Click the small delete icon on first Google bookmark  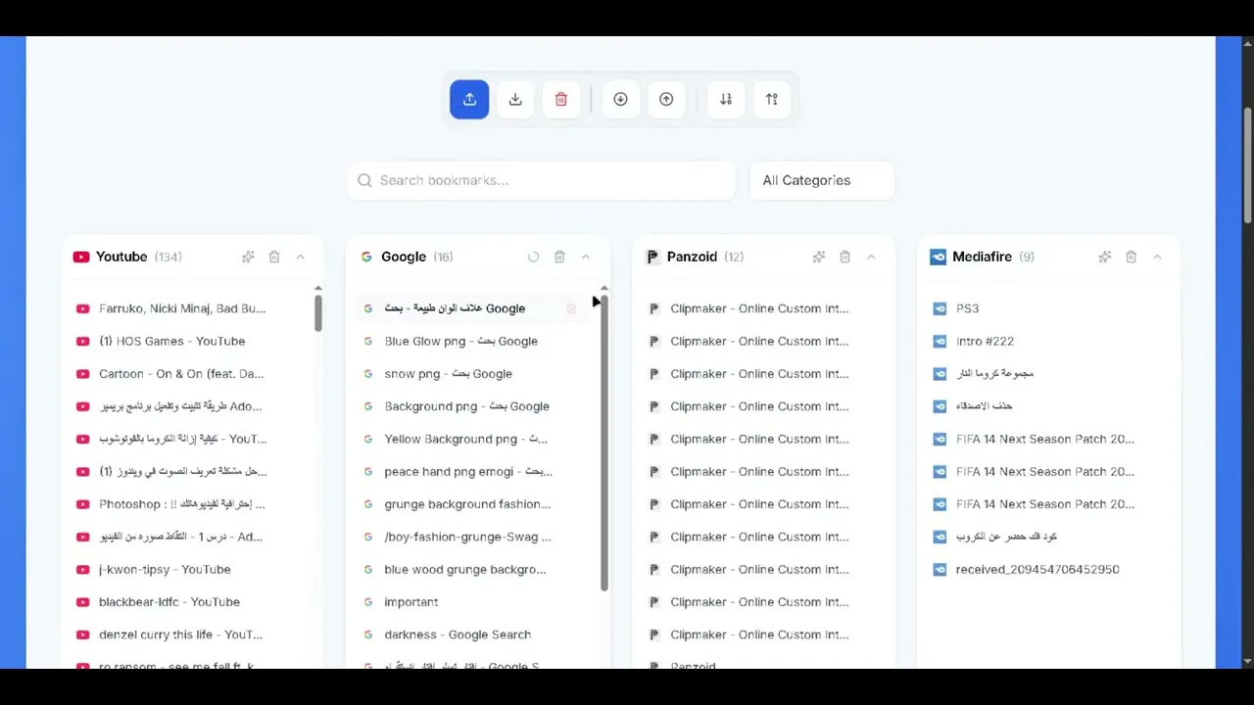click(x=571, y=308)
